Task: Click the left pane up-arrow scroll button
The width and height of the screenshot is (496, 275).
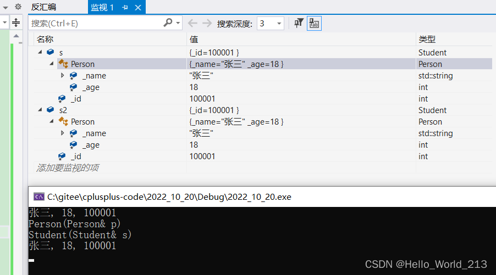Action: coord(16,36)
